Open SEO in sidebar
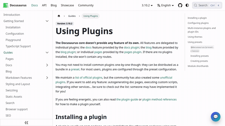 point(8,115)
